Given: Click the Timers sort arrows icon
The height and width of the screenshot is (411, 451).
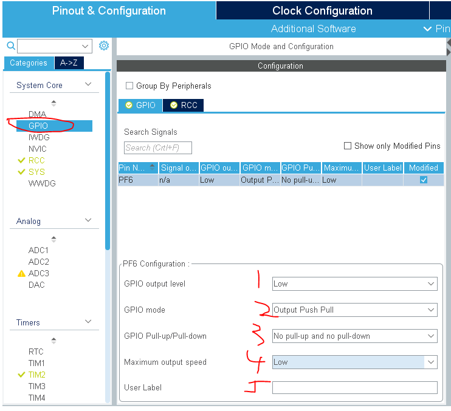Looking at the screenshot, I should point(53,341).
